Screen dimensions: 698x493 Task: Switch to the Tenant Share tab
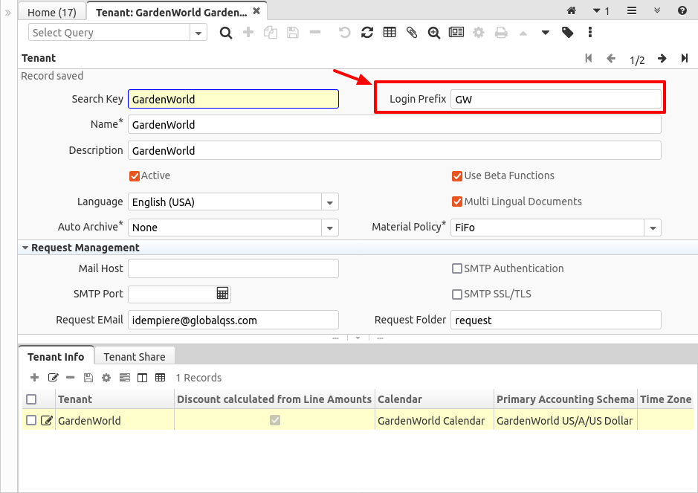[135, 357]
